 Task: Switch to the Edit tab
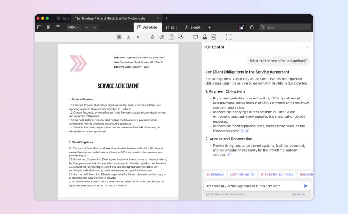[x=171, y=27]
